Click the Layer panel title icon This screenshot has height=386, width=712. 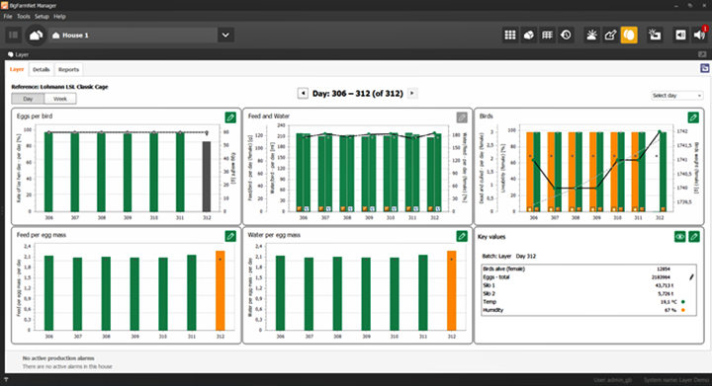(11, 54)
